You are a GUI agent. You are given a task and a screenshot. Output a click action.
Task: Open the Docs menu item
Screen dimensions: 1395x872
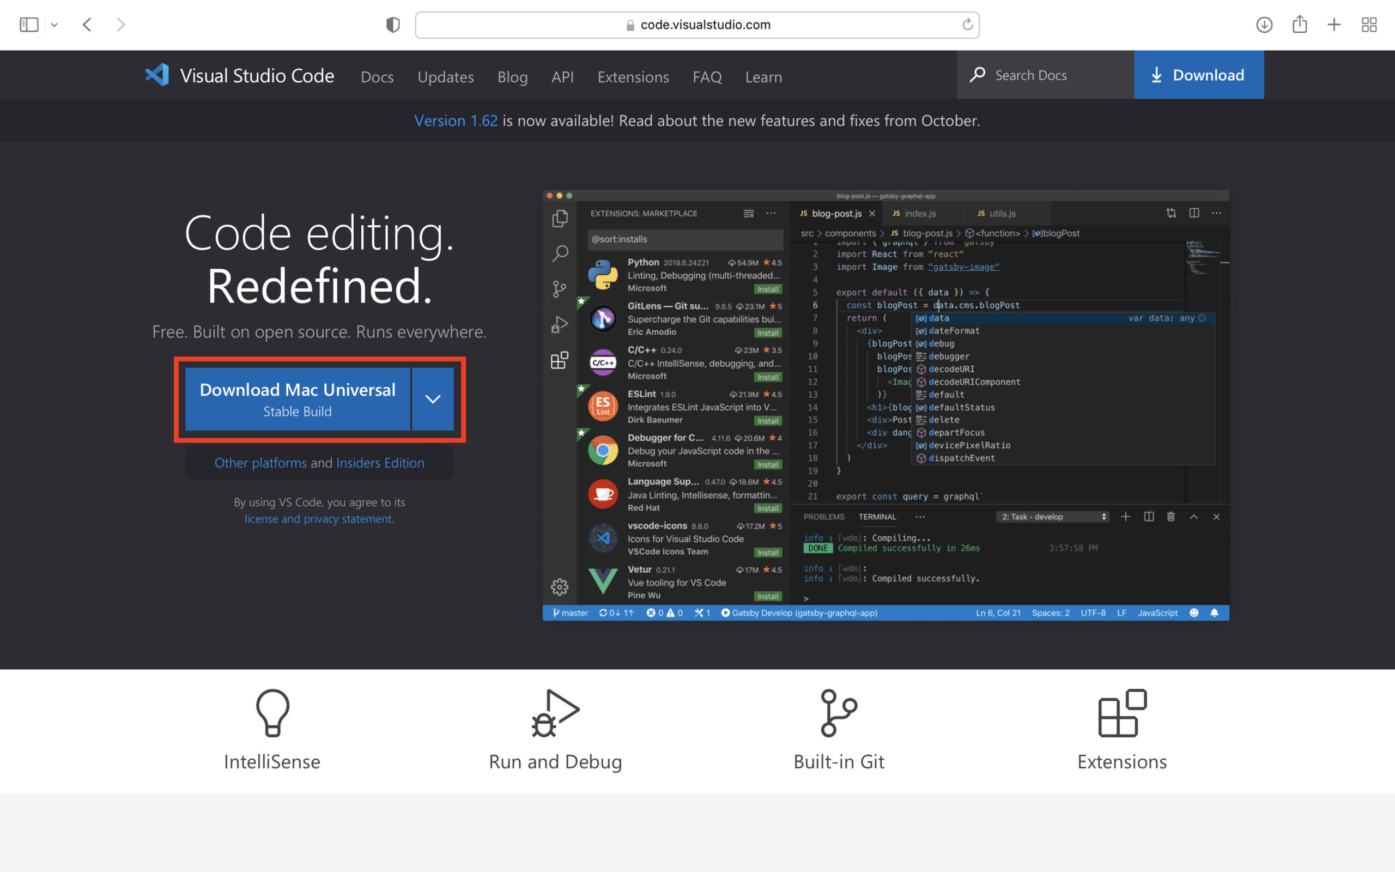[x=377, y=77]
